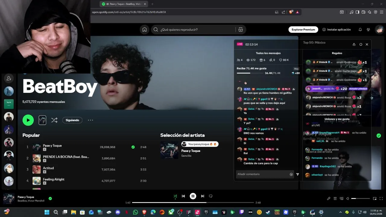Image resolution: width=386 pixels, height=217 pixels.
Task: Open the friends activity icon
Action: coord(368,30)
